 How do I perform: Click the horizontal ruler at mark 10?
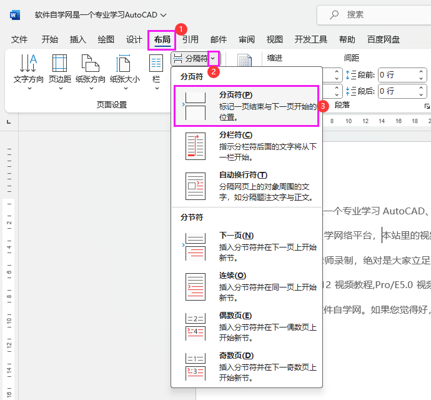click(x=349, y=121)
